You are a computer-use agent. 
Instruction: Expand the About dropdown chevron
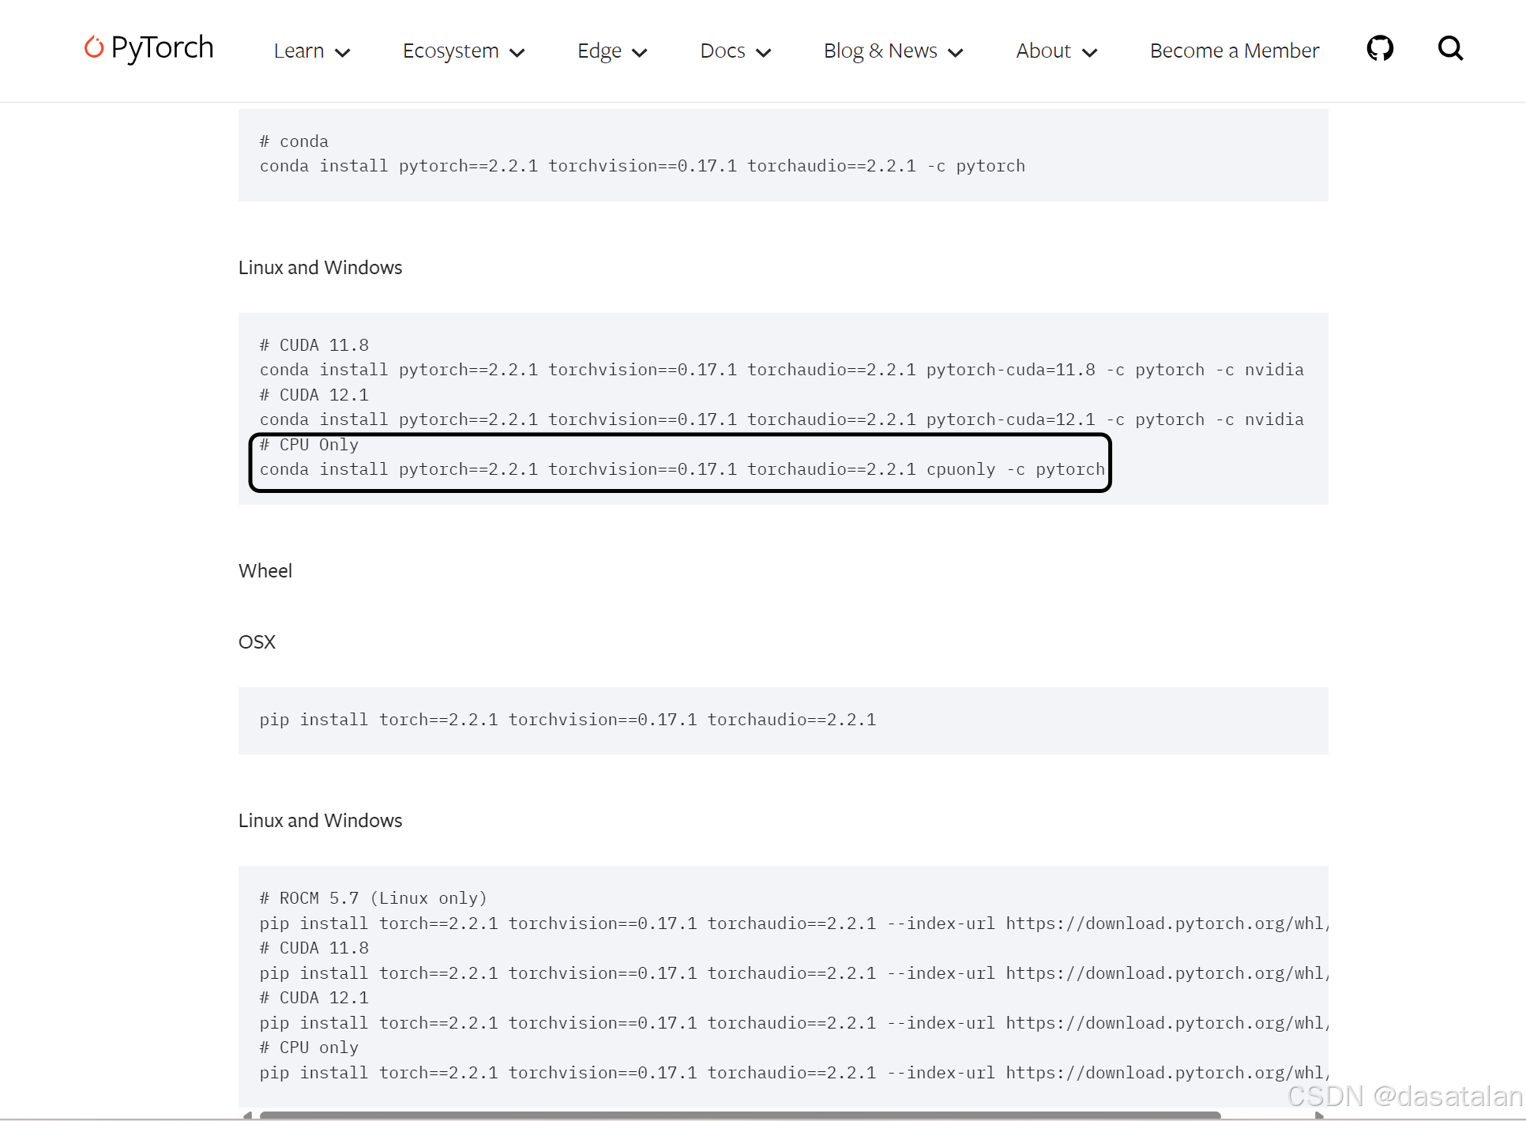point(1089,53)
